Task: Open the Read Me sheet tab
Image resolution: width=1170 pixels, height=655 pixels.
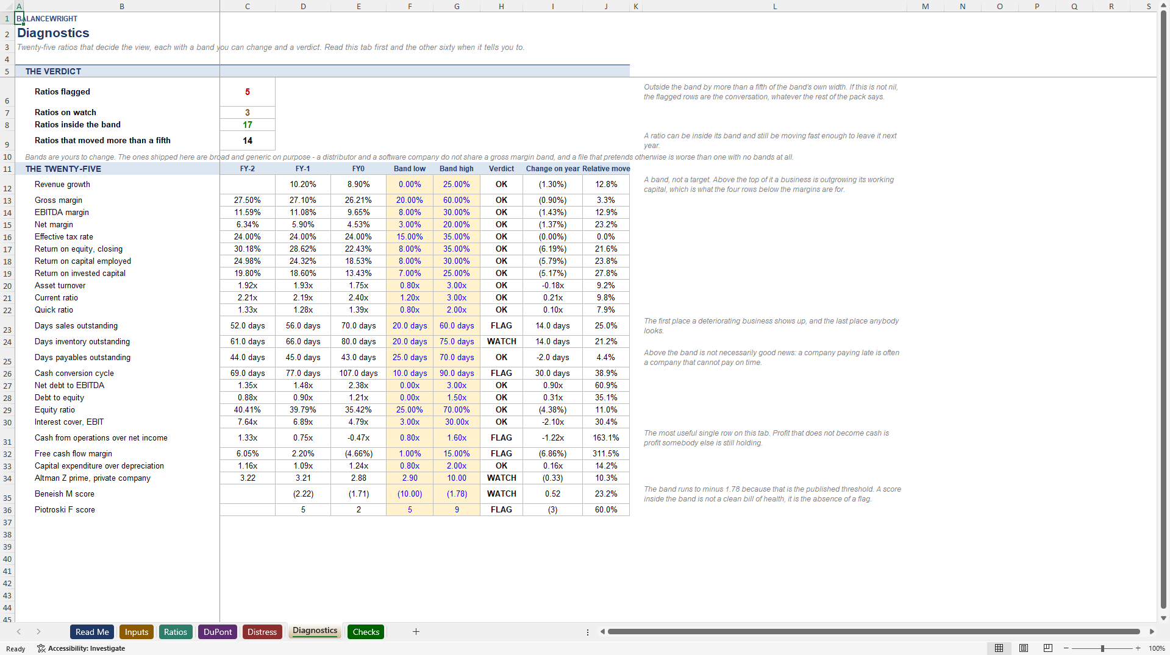Action: click(x=92, y=632)
